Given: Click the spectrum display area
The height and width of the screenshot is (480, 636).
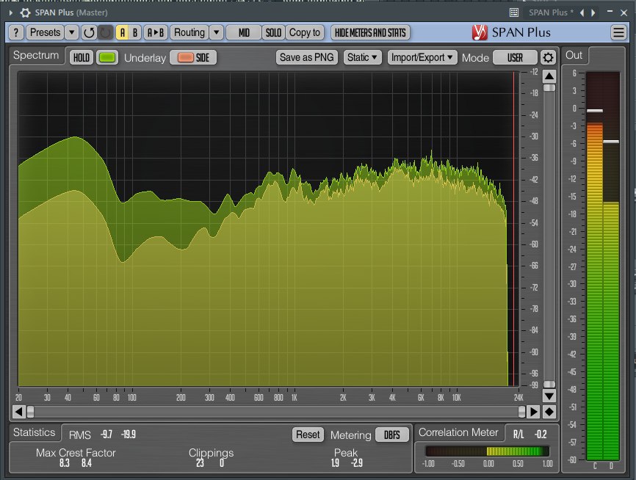Looking at the screenshot, I should coord(269,229).
